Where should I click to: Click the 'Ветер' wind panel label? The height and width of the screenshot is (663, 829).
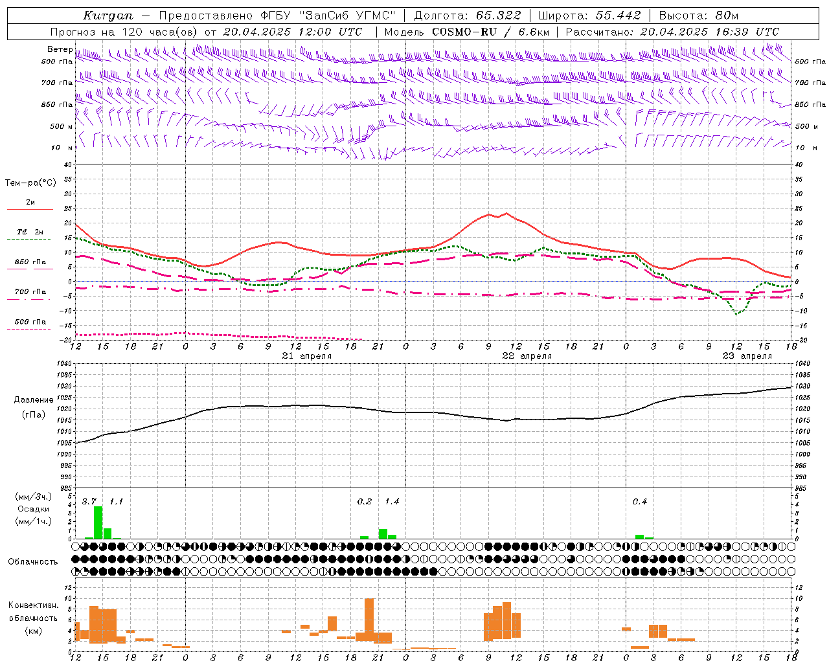coord(60,49)
